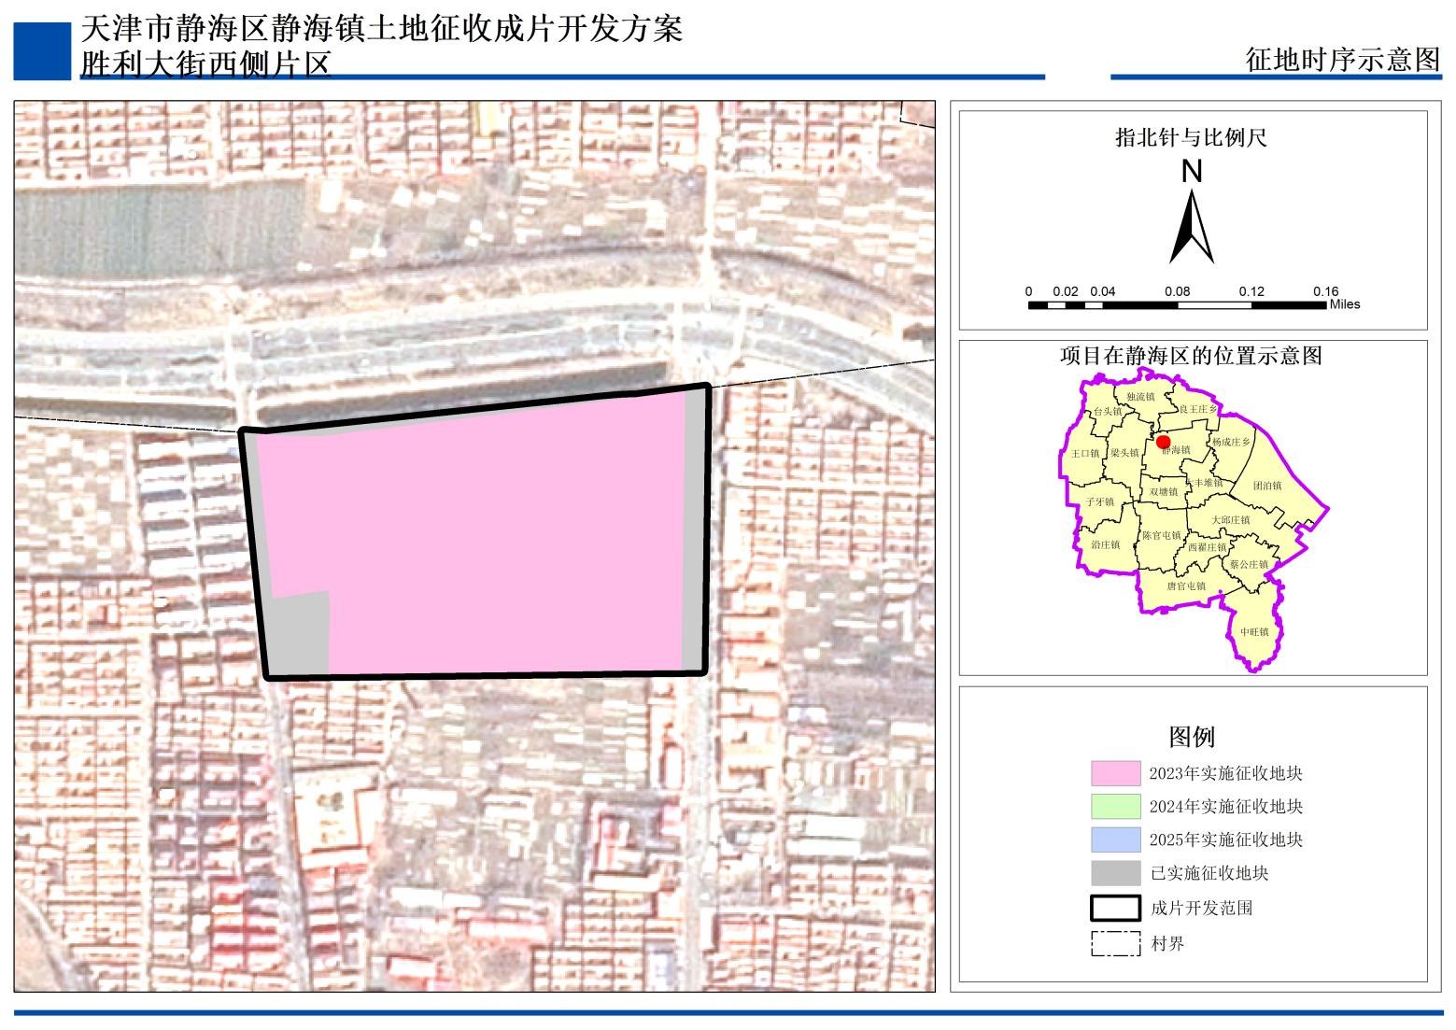Click the blue square beside the title
This screenshot has width=1456, height=1030.
coord(42,51)
